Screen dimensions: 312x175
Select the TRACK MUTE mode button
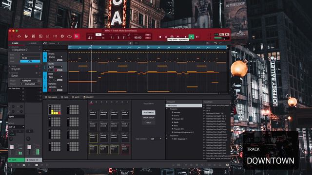tap(148, 112)
